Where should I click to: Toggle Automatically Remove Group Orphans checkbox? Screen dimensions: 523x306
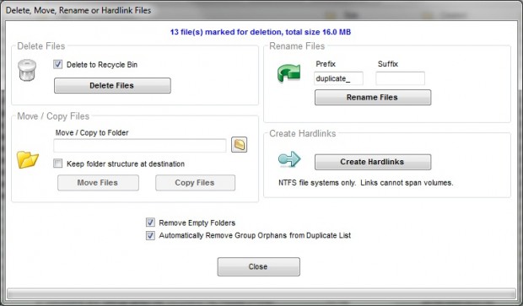pos(150,235)
